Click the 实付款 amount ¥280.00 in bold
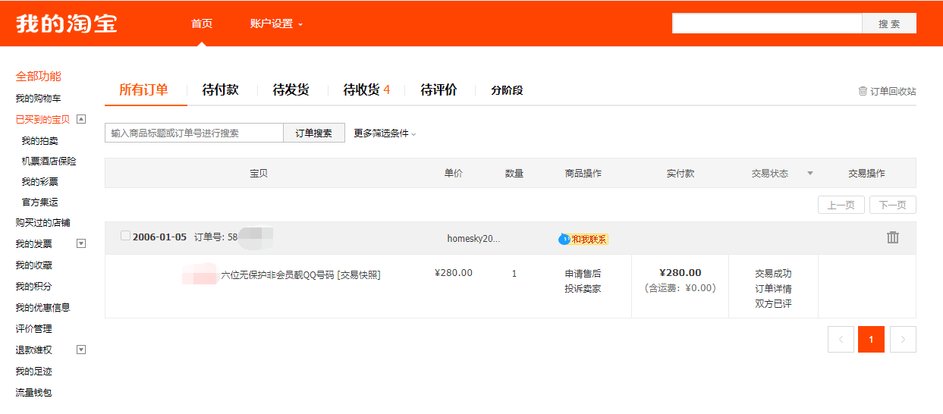Viewport: 943px width, 414px height. click(x=681, y=273)
